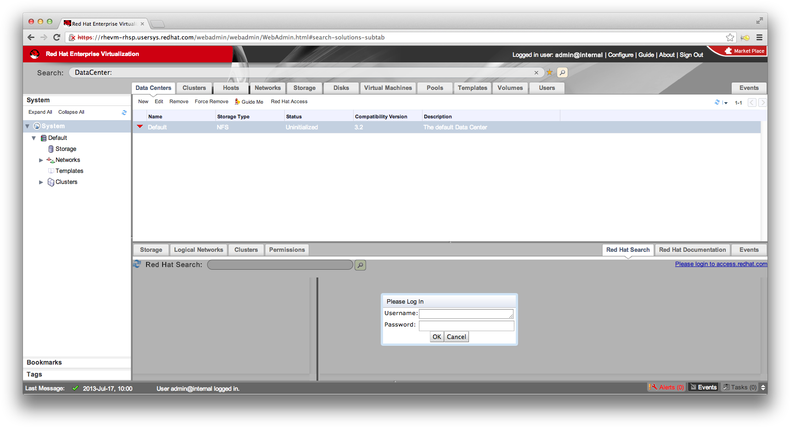The height and width of the screenshot is (427, 790).
Task: Expand the Clusters node in the tree
Action: coord(41,182)
